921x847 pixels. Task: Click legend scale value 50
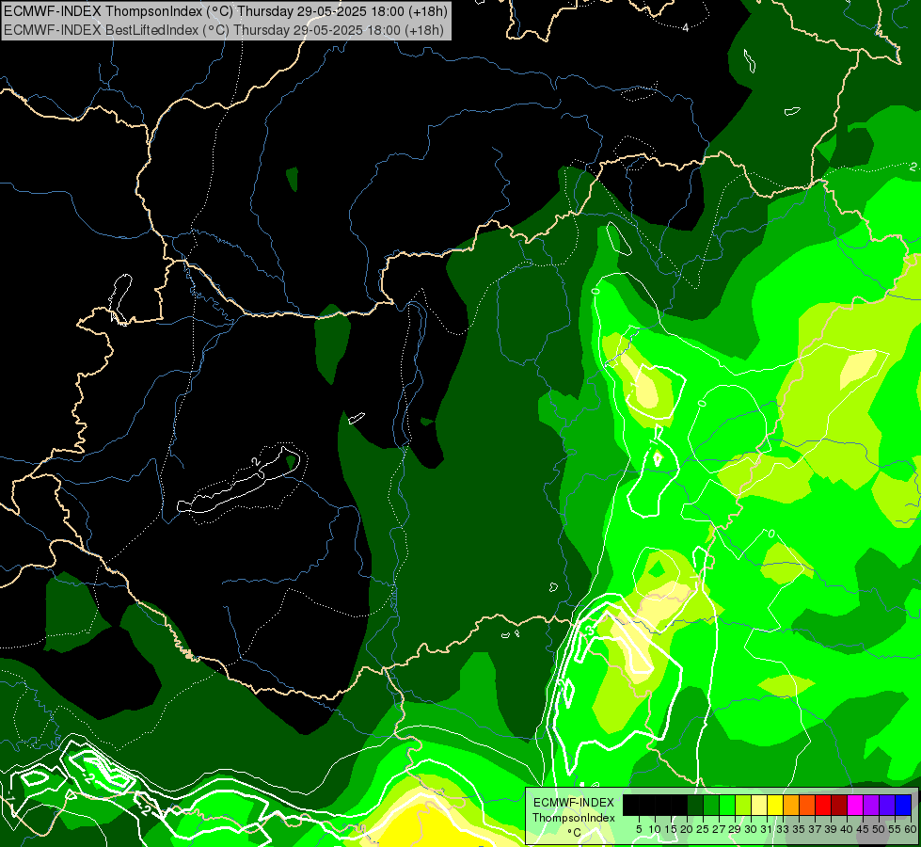[x=879, y=829]
